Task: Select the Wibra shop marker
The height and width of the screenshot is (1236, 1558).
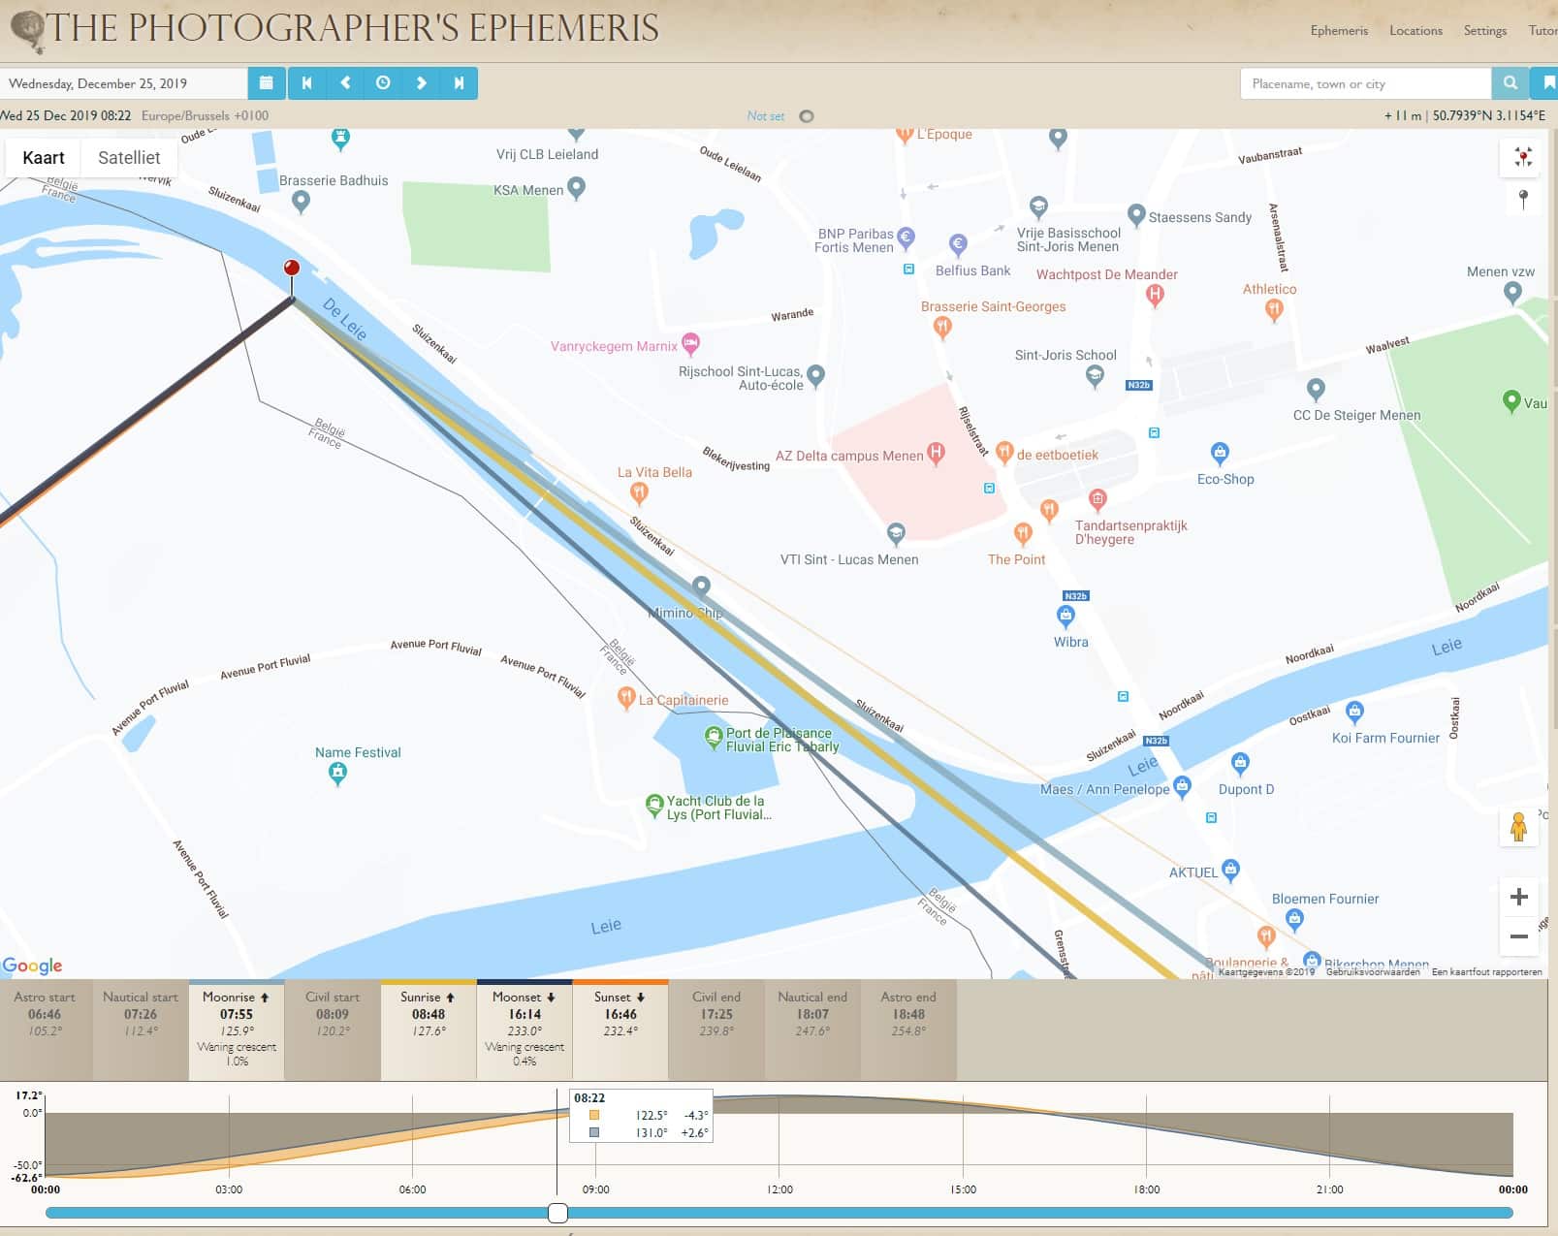Action: 1065,616
